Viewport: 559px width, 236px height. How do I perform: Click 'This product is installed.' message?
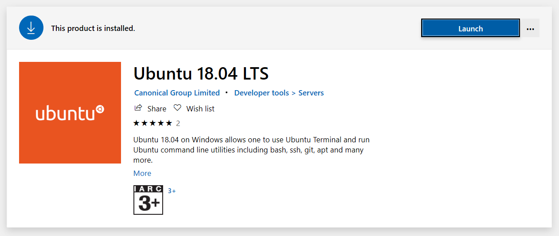[x=93, y=28]
